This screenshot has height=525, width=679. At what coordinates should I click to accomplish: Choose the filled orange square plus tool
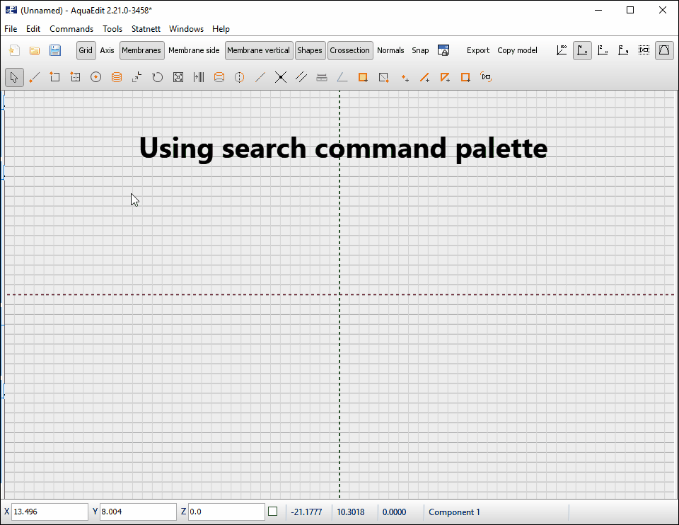363,78
